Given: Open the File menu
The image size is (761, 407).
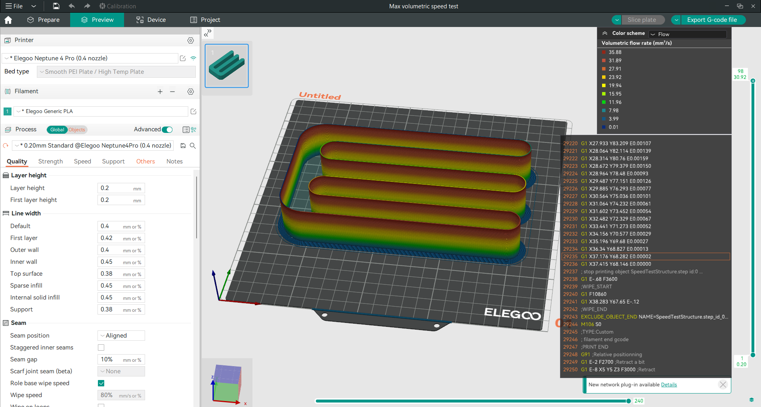Looking at the screenshot, I should 14,6.
